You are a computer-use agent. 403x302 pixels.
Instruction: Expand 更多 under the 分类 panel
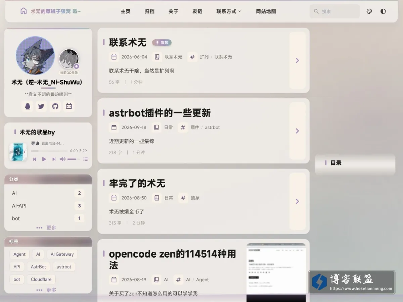47,228
